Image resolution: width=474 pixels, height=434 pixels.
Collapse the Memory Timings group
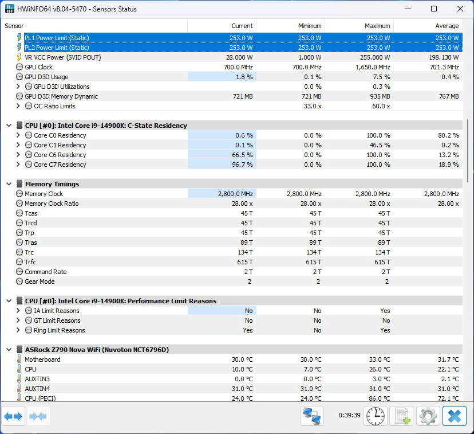pos(9,184)
